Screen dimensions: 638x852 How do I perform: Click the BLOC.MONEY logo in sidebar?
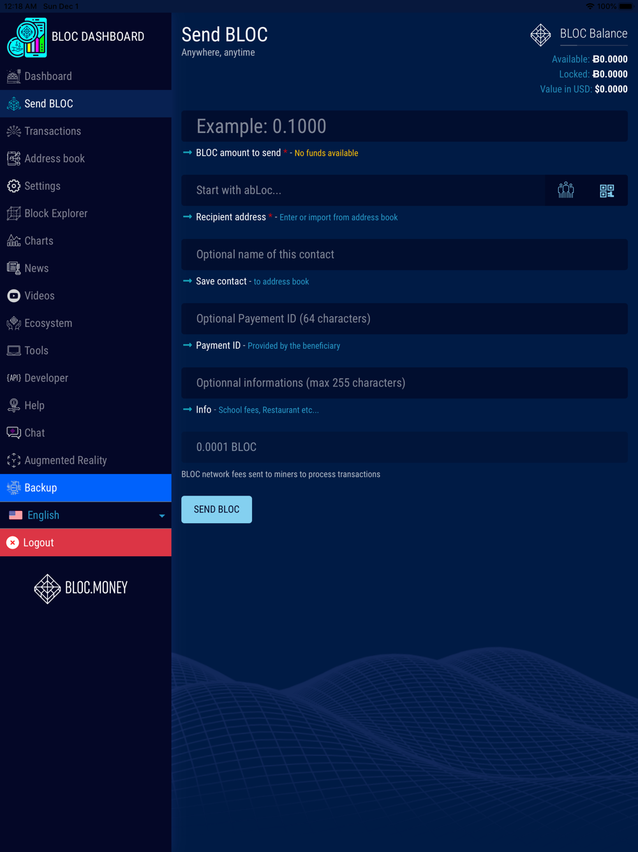(x=81, y=588)
